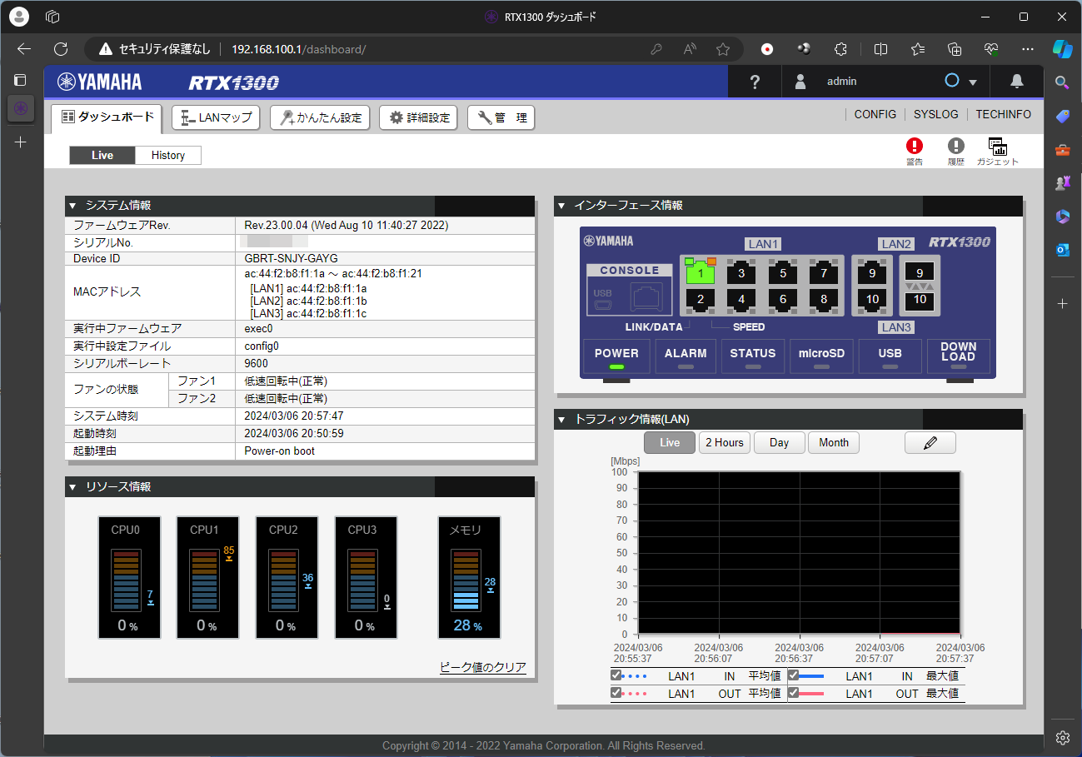This screenshot has width=1082, height=757.
Task: Select the Day traffic range
Action: click(x=780, y=443)
